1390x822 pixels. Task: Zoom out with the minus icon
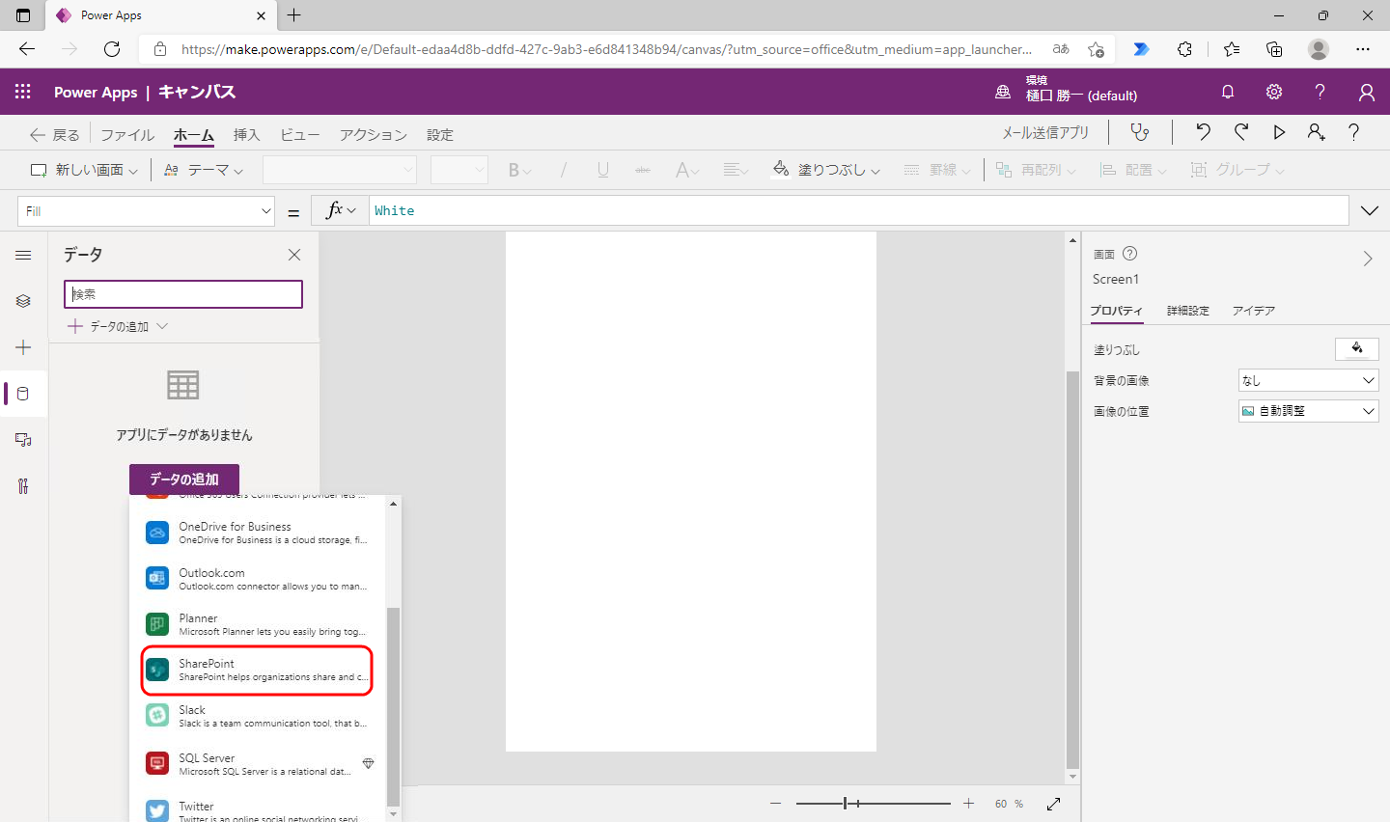coord(775,804)
